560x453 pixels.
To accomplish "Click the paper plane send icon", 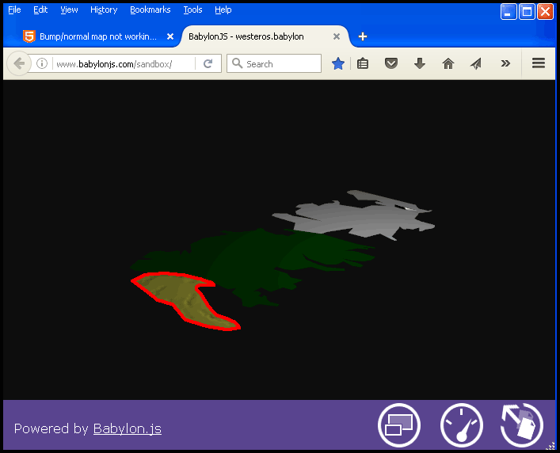I will [x=476, y=63].
